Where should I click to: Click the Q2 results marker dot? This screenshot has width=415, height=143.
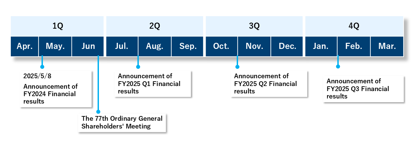coord(237,67)
